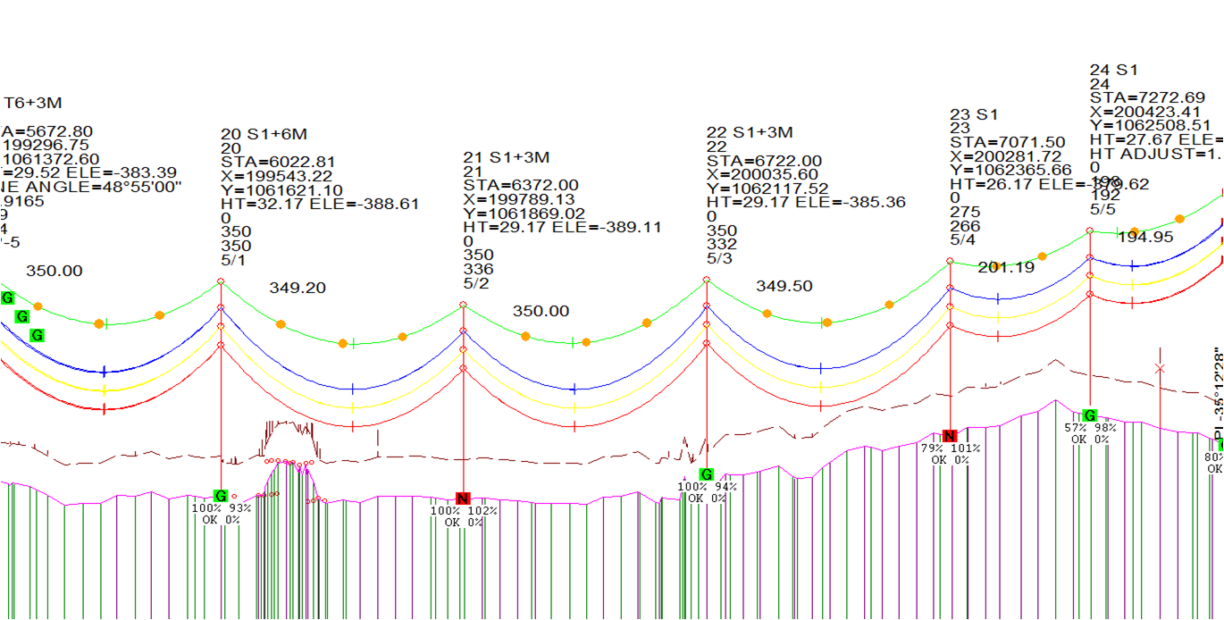Select the "20 S1+6M" structure title
This screenshot has width=1224, height=620.
point(264,134)
